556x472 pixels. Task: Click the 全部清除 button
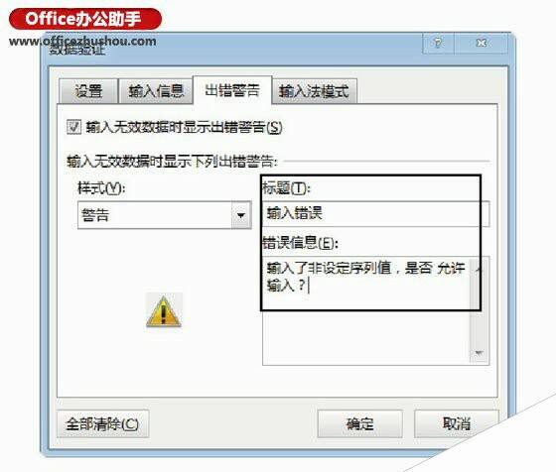tap(102, 423)
